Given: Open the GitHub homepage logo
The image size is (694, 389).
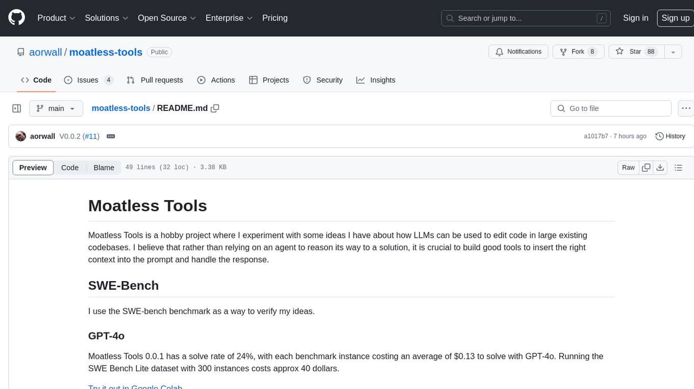Looking at the screenshot, I should click(x=17, y=18).
